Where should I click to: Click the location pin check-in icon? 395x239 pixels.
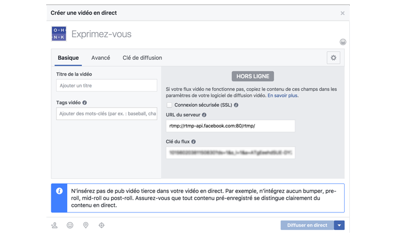tap(86, 225)
